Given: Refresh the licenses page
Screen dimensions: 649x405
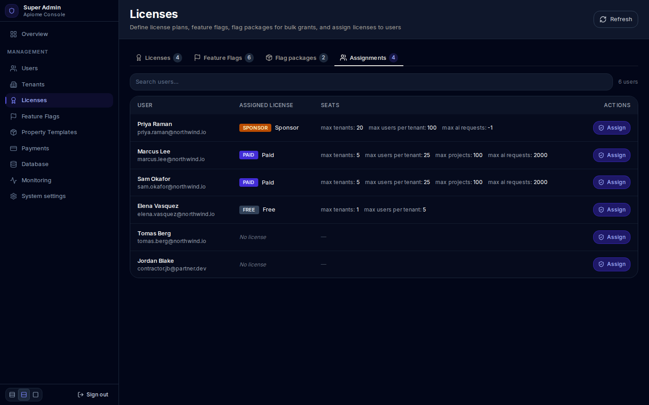Looking at the screenshot, I should (x=616, y=19).
